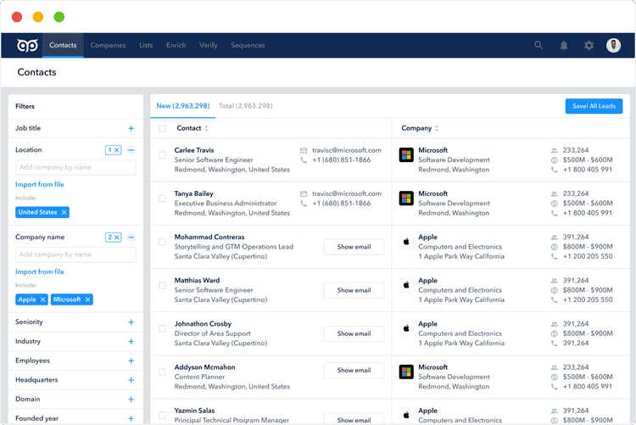Image resolution: width=636 pixels, height=425 pixels.
Task: Show email for Johnathon Crosby
Action: click(x=354, y=333)
